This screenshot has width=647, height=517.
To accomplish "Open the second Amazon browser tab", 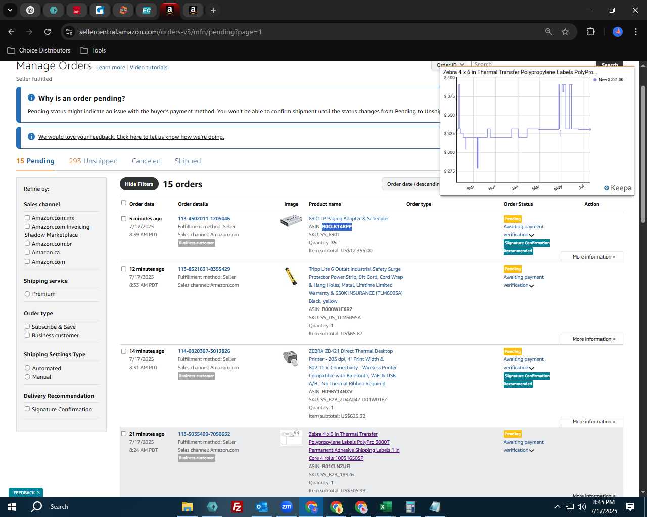I will click(193, 10).
